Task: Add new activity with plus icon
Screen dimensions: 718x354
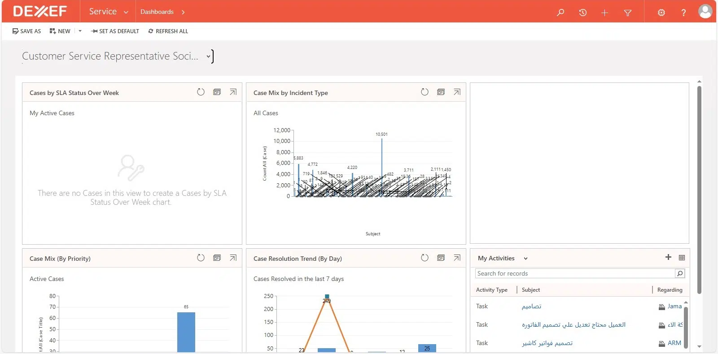Action: pos(668,257)
